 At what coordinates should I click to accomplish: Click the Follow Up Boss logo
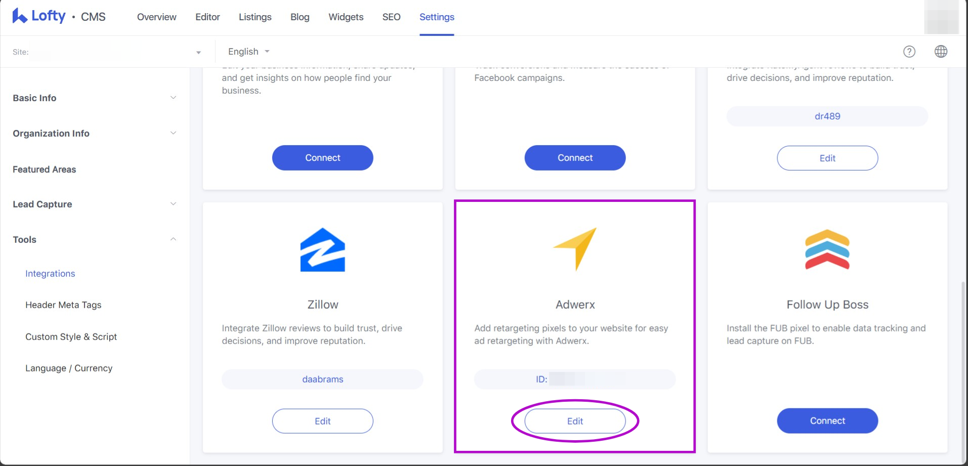pyautogui.click(x=827, y=250)
